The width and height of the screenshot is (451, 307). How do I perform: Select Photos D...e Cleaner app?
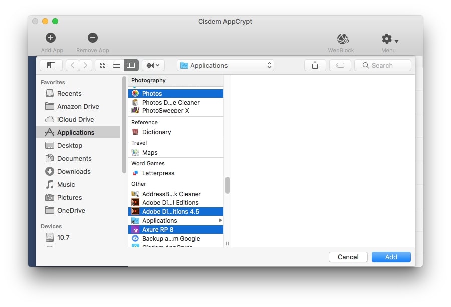pyautogui.click(x=176, y=102)
